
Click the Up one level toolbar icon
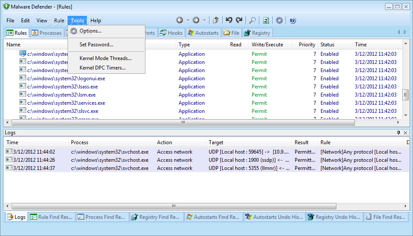[x=216, y=20]
